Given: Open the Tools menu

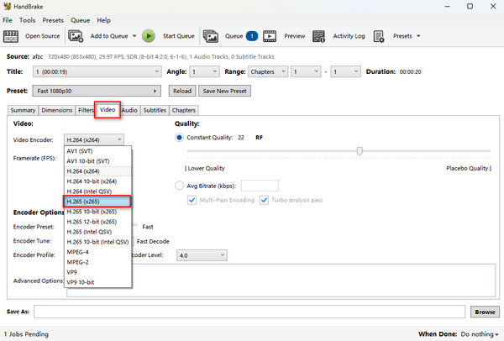Looking at the screenshot, I should tap(28, 20).
